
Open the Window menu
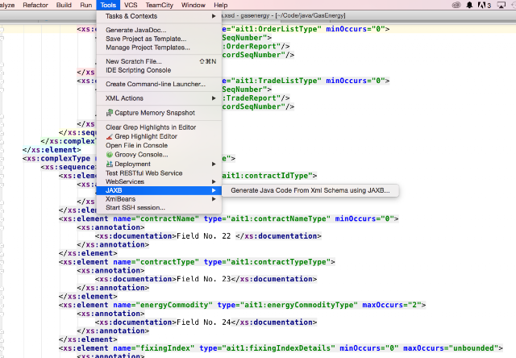tap(193, 5)
